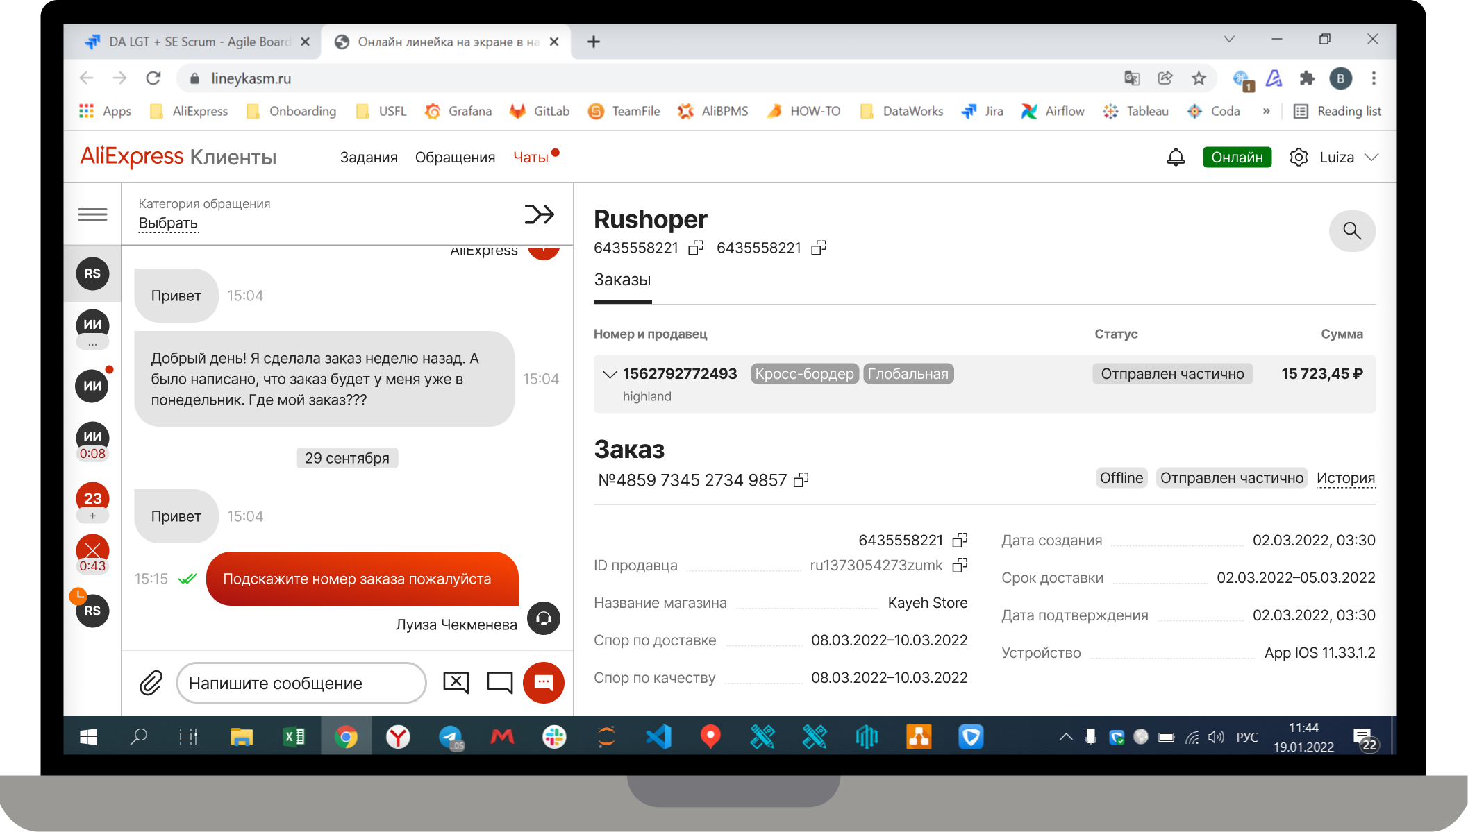1468x832 pixels.
Task: Go to the Чаты section
Action: [x=531, y=158]
